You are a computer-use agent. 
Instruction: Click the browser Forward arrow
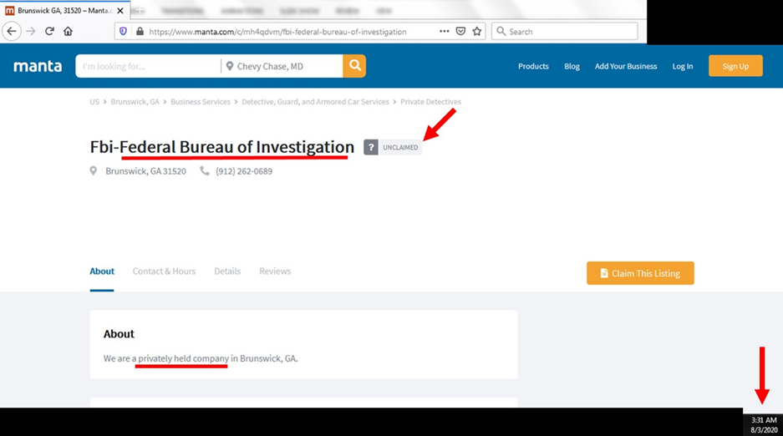[31, 32]
